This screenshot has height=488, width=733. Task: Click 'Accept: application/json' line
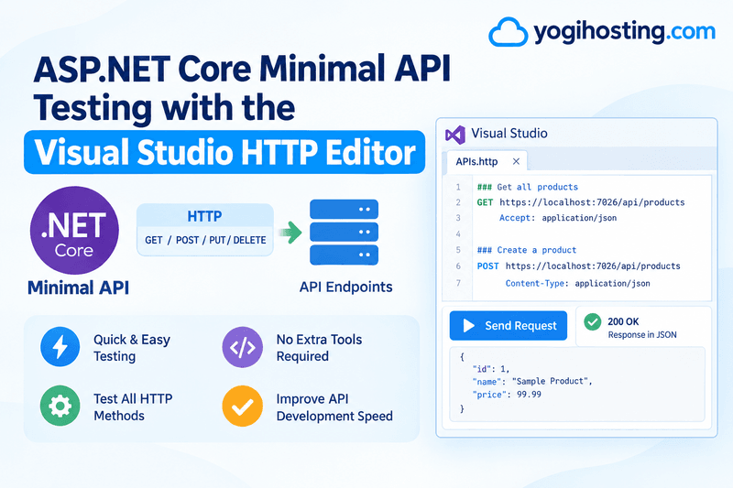(x=558, y=218)
